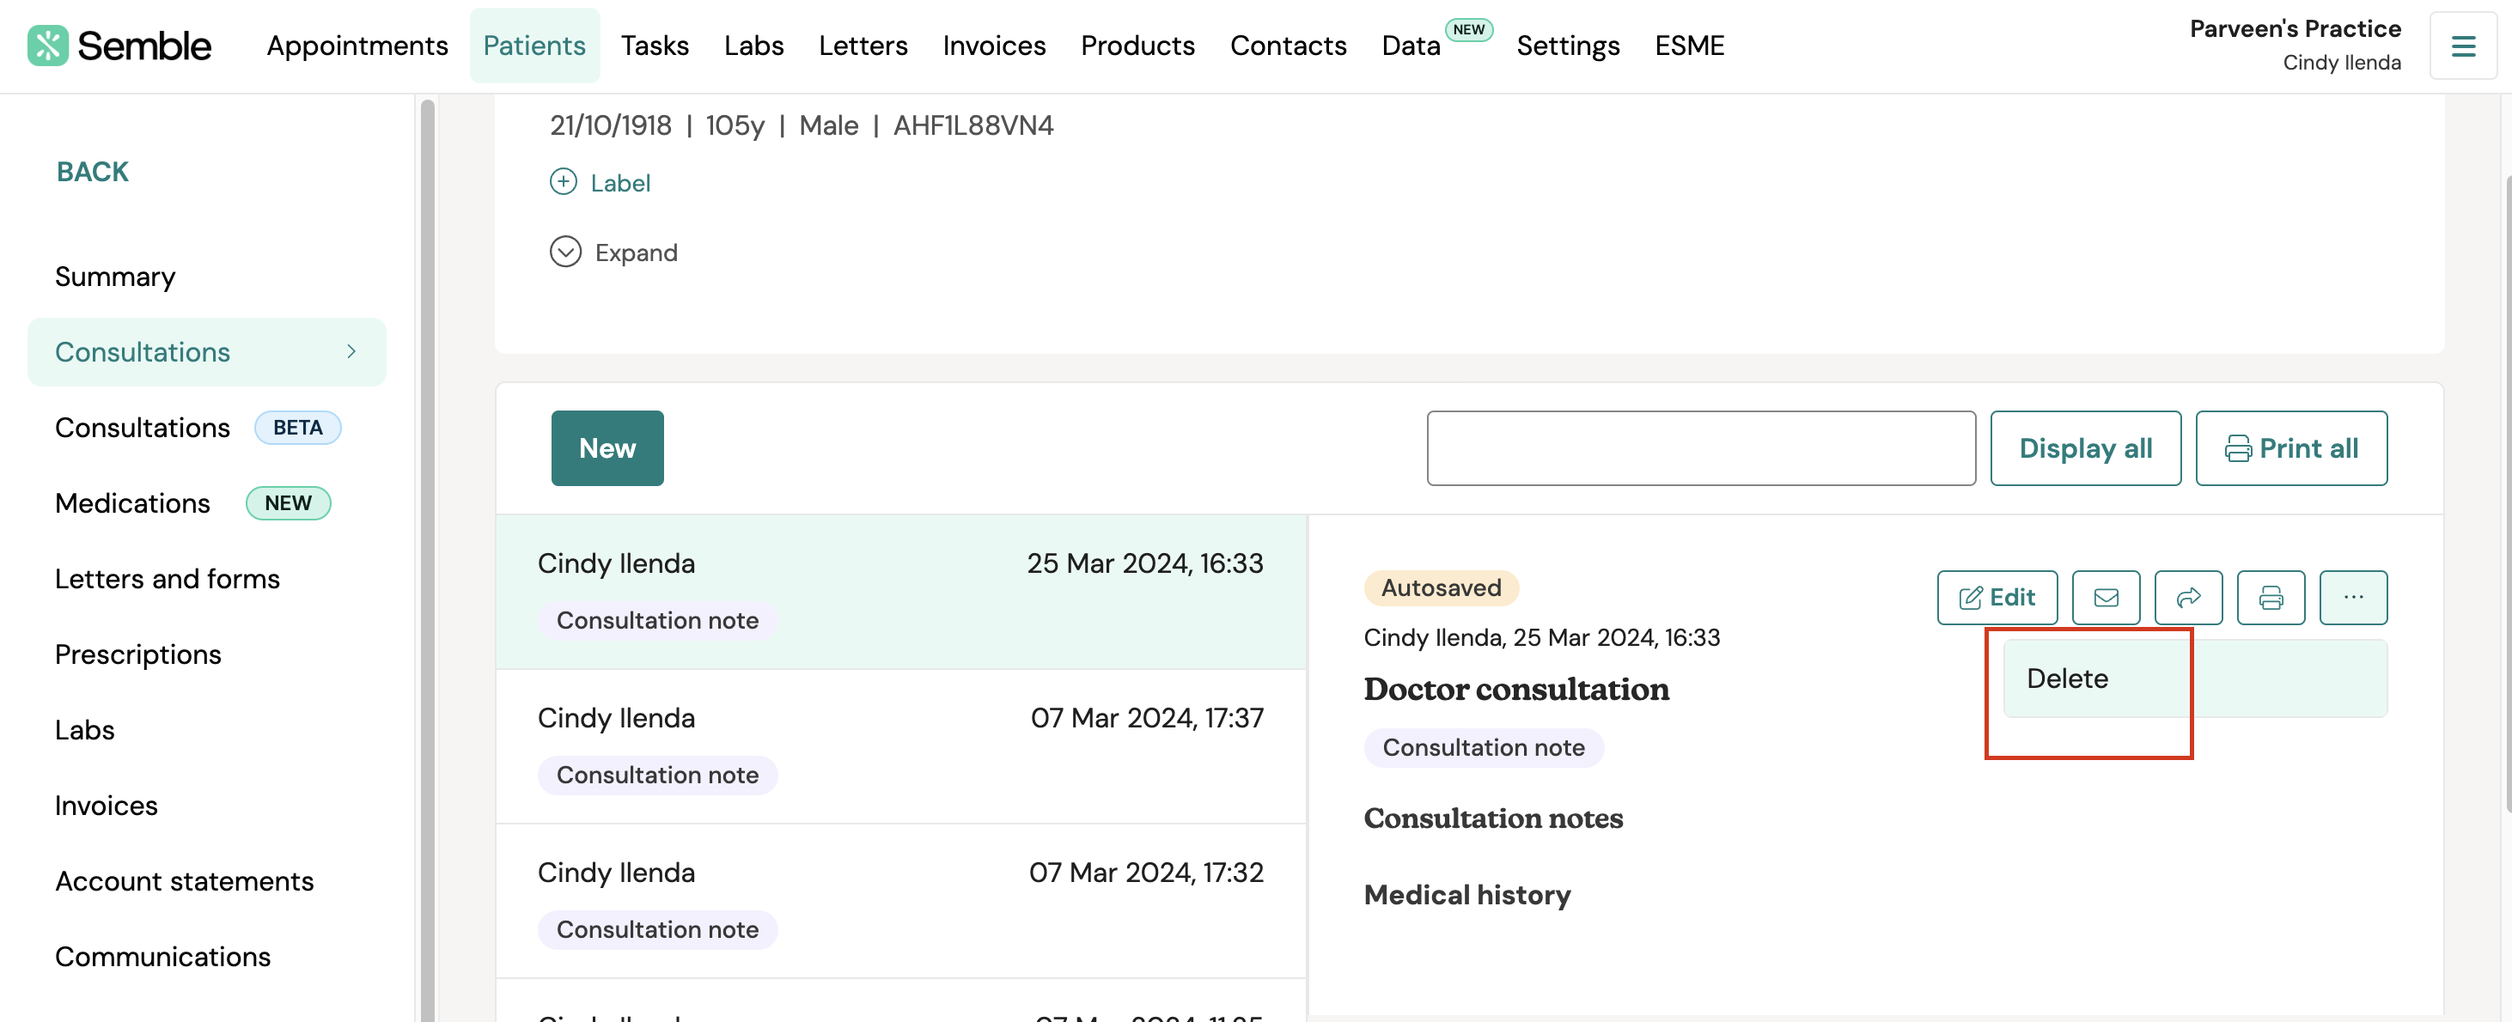Select Letters and forms in sidebar
This screenshot has height=1022, width=2512.
pyautogui.click(x=167, y=578)
